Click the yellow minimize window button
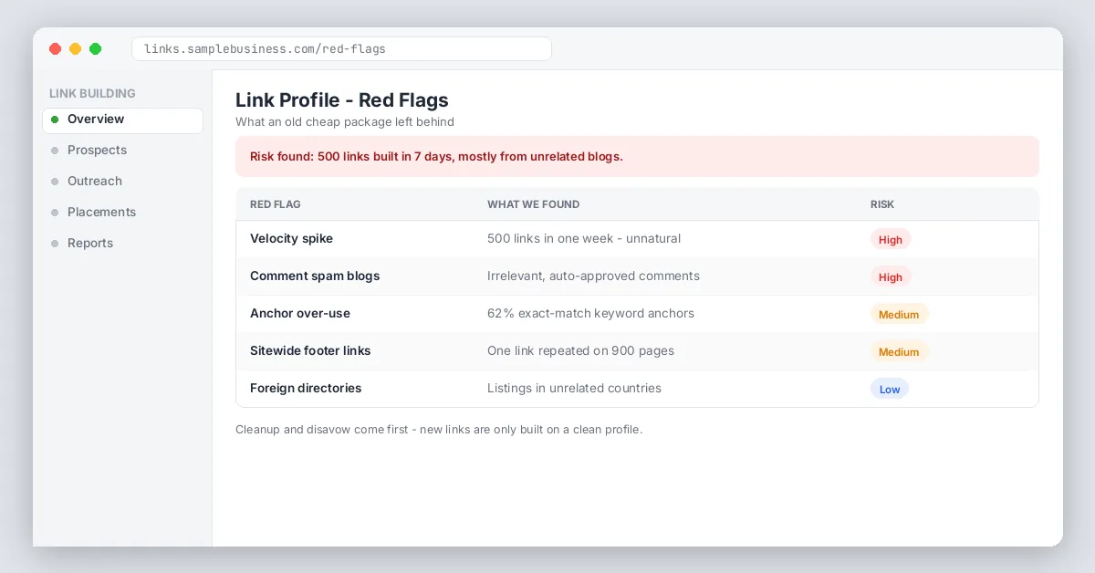Screen dimensions: 1095x573 coord(75,49)
